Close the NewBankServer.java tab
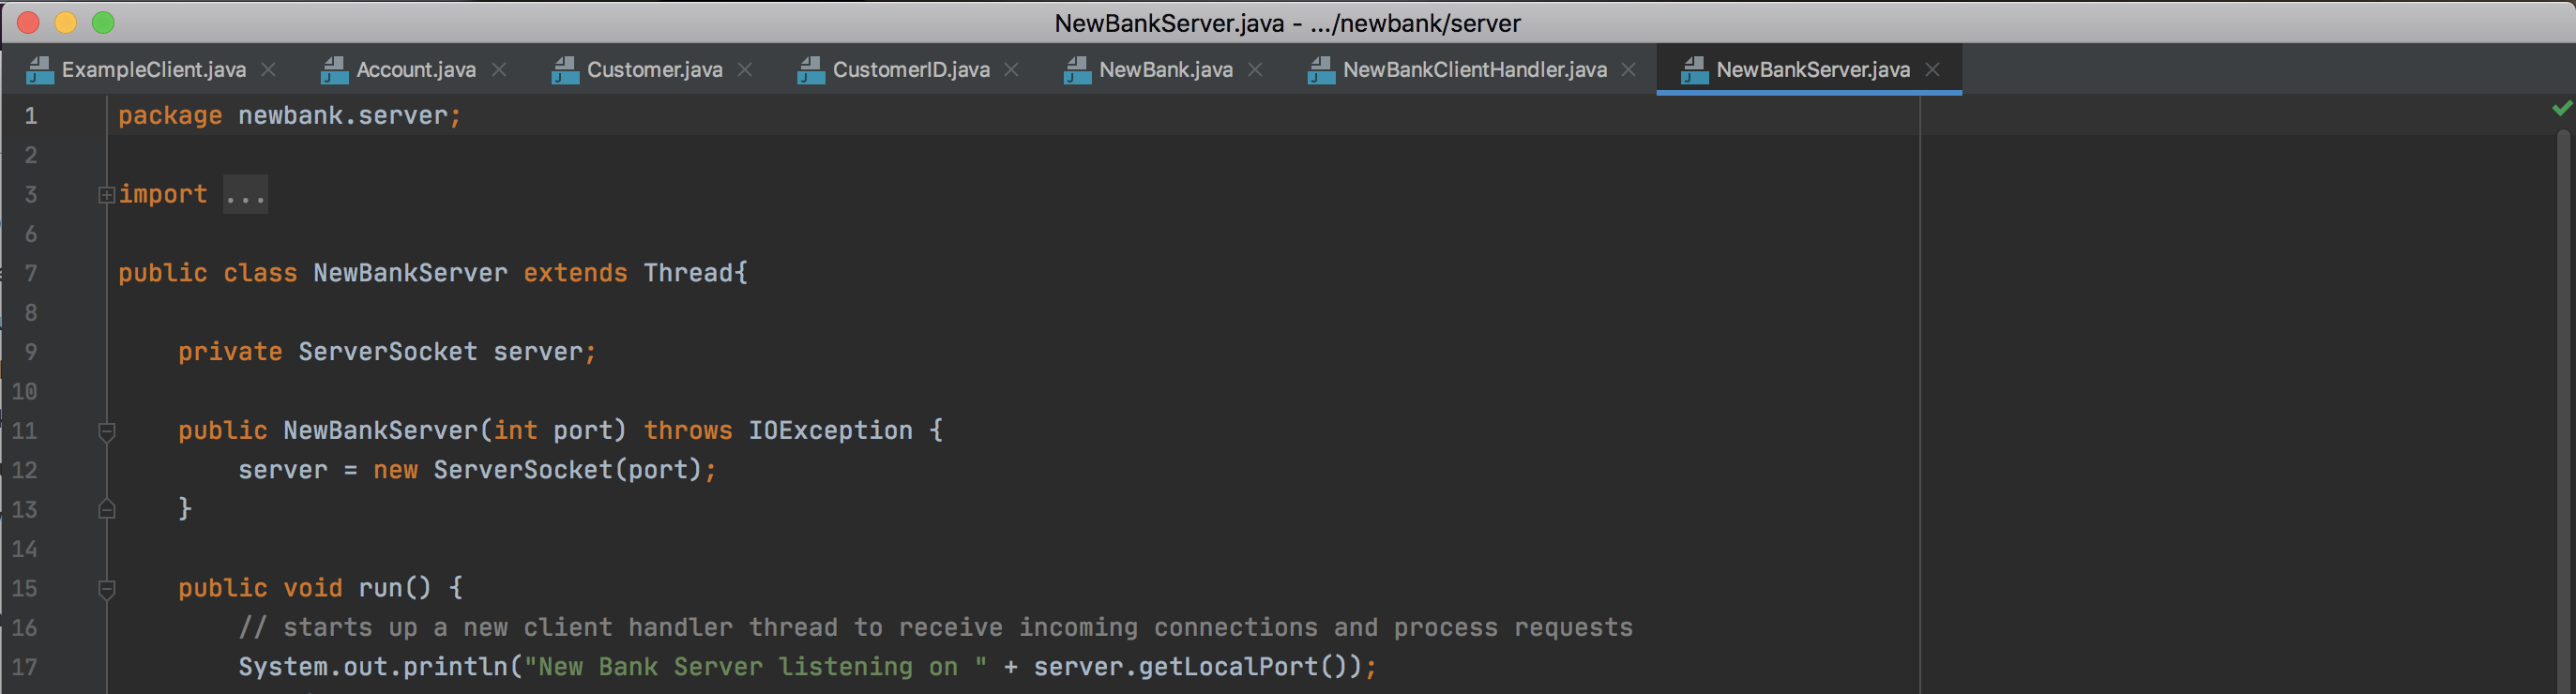The image size is (2576, 694). tap(1932, 69)
